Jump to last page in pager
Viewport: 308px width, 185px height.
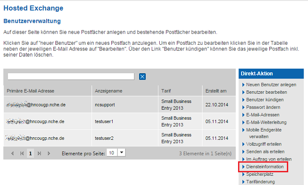pos(40,153)
